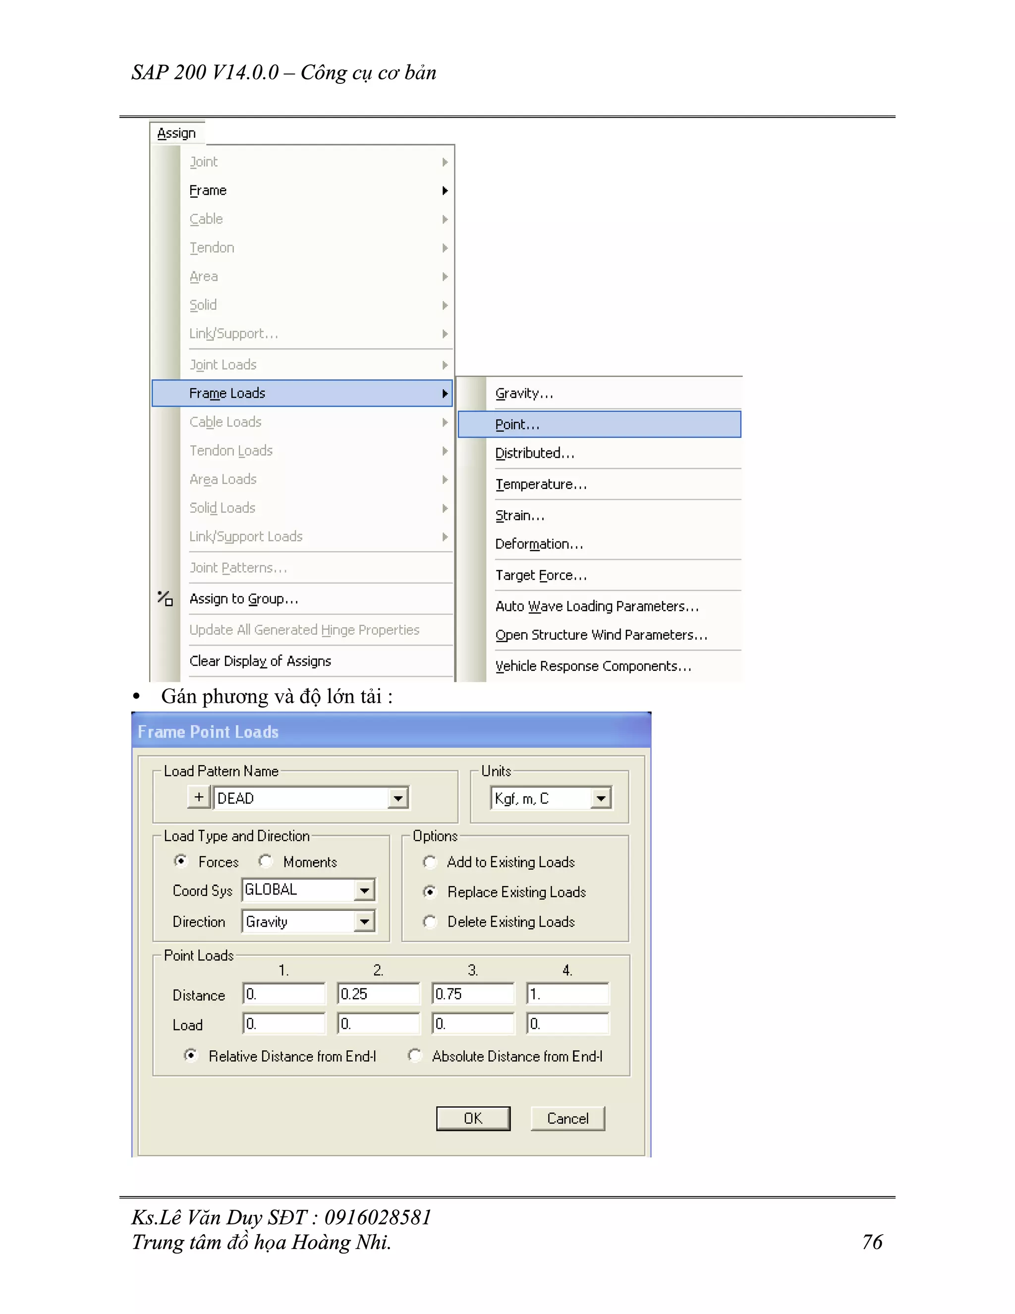
Task: Click Distance field showing 0.75
Action: (473, 994)
